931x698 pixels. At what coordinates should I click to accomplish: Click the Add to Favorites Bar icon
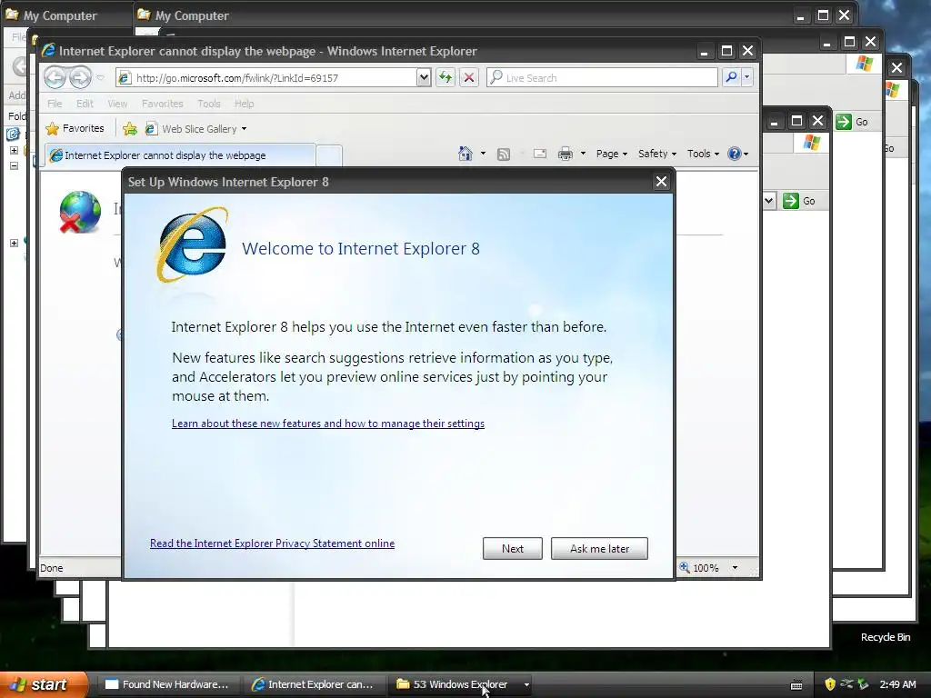[x=129, y=129]
